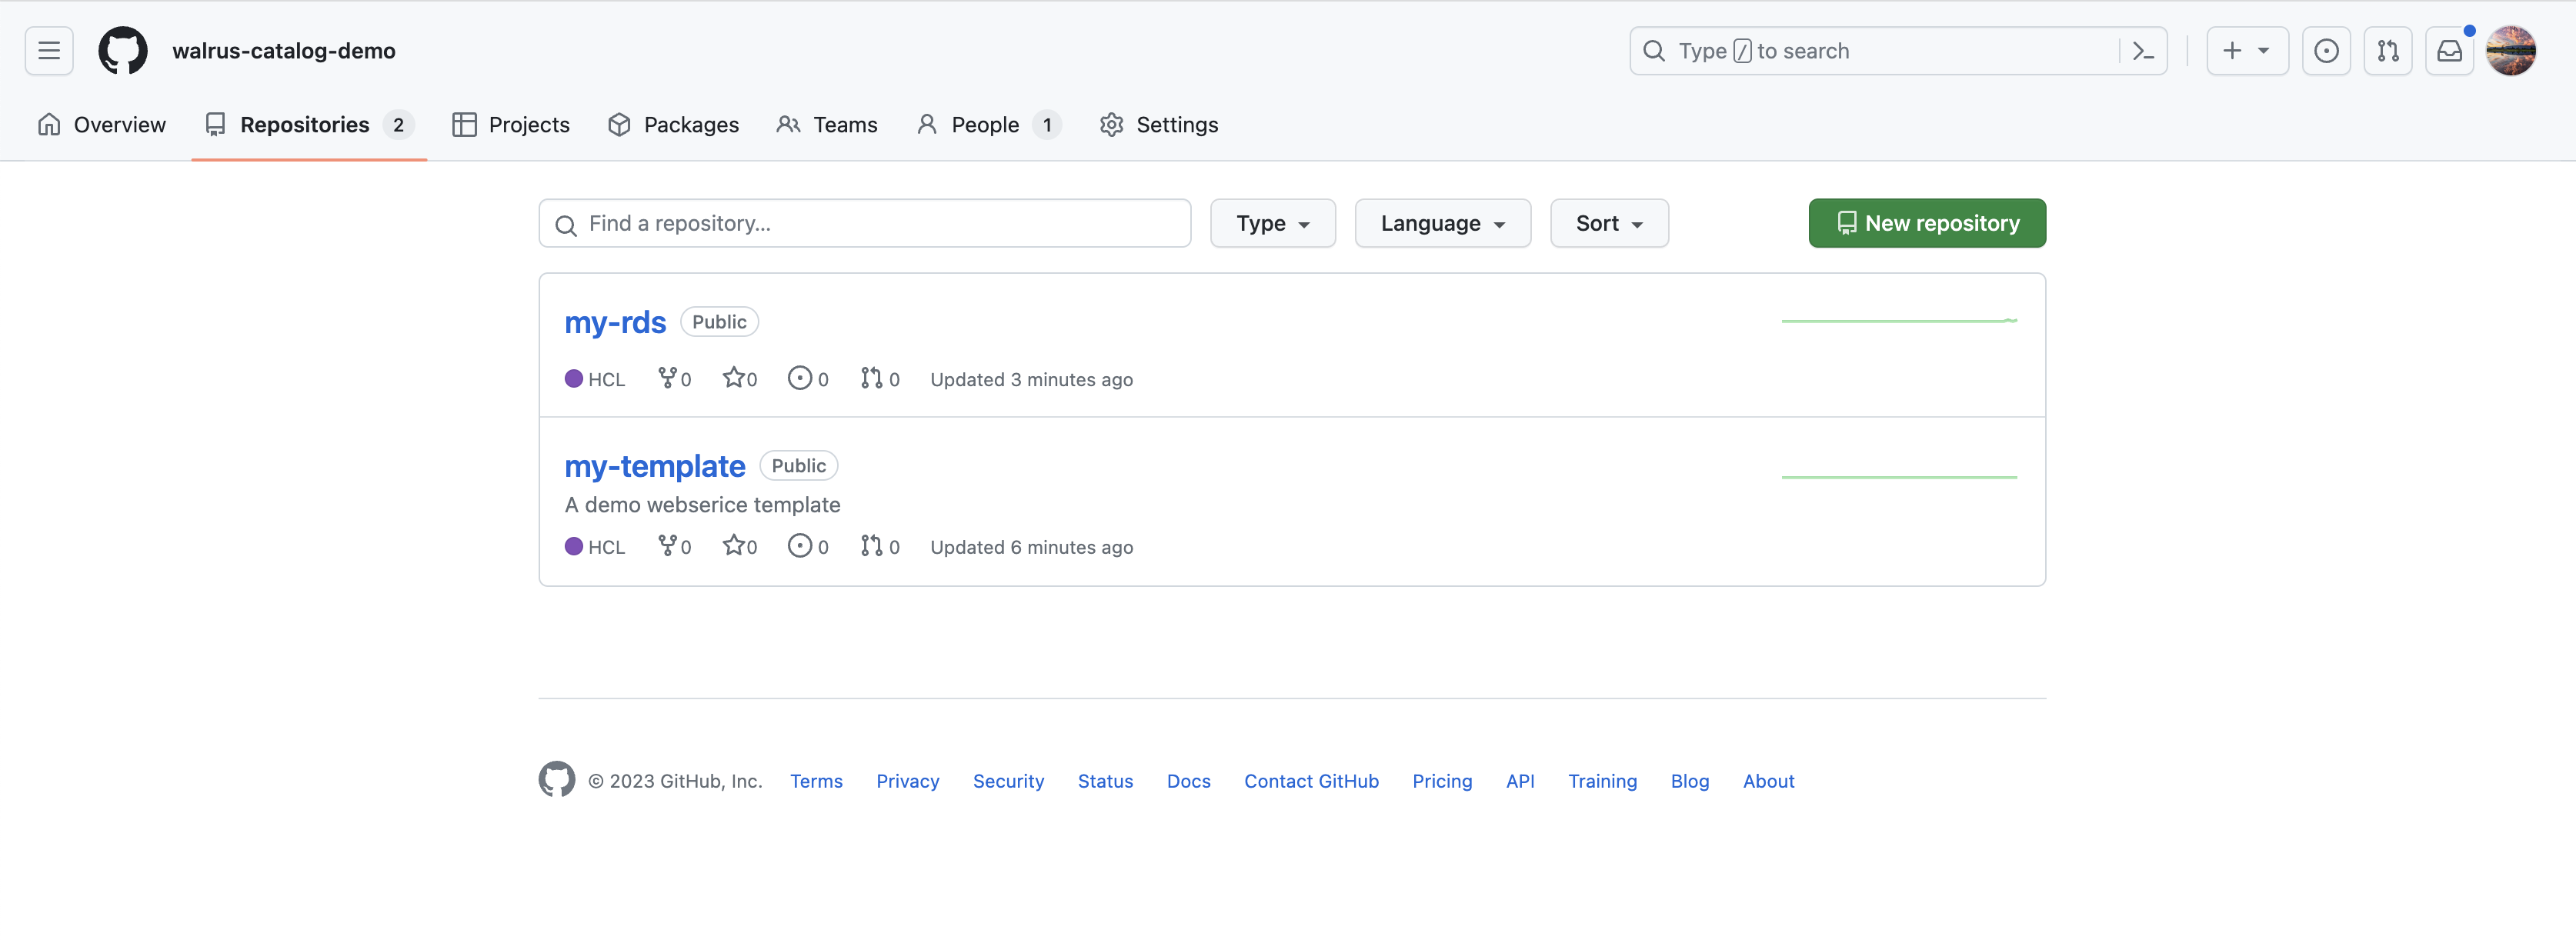2576x940 pixels.
Task: Click the New repository button
Action: [x=1926, y=223]
